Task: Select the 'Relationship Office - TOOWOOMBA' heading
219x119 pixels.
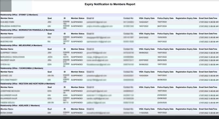Action: point(22,68)
